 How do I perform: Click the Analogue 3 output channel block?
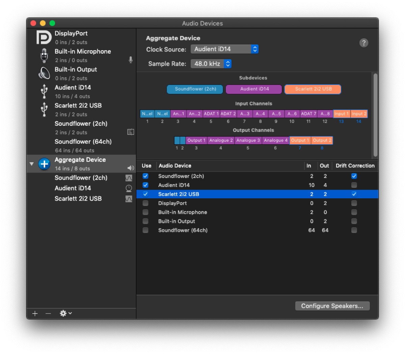[248, 140]
